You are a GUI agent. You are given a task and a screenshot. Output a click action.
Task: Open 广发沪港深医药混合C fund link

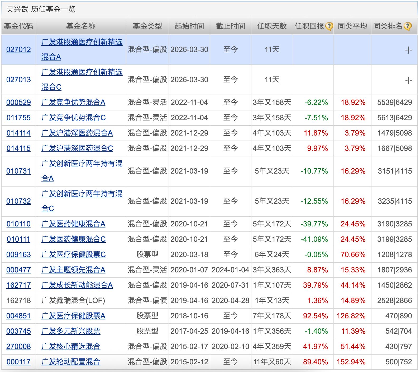(x=77, y=148)
